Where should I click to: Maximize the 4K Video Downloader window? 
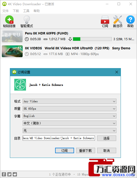point(119,4)
